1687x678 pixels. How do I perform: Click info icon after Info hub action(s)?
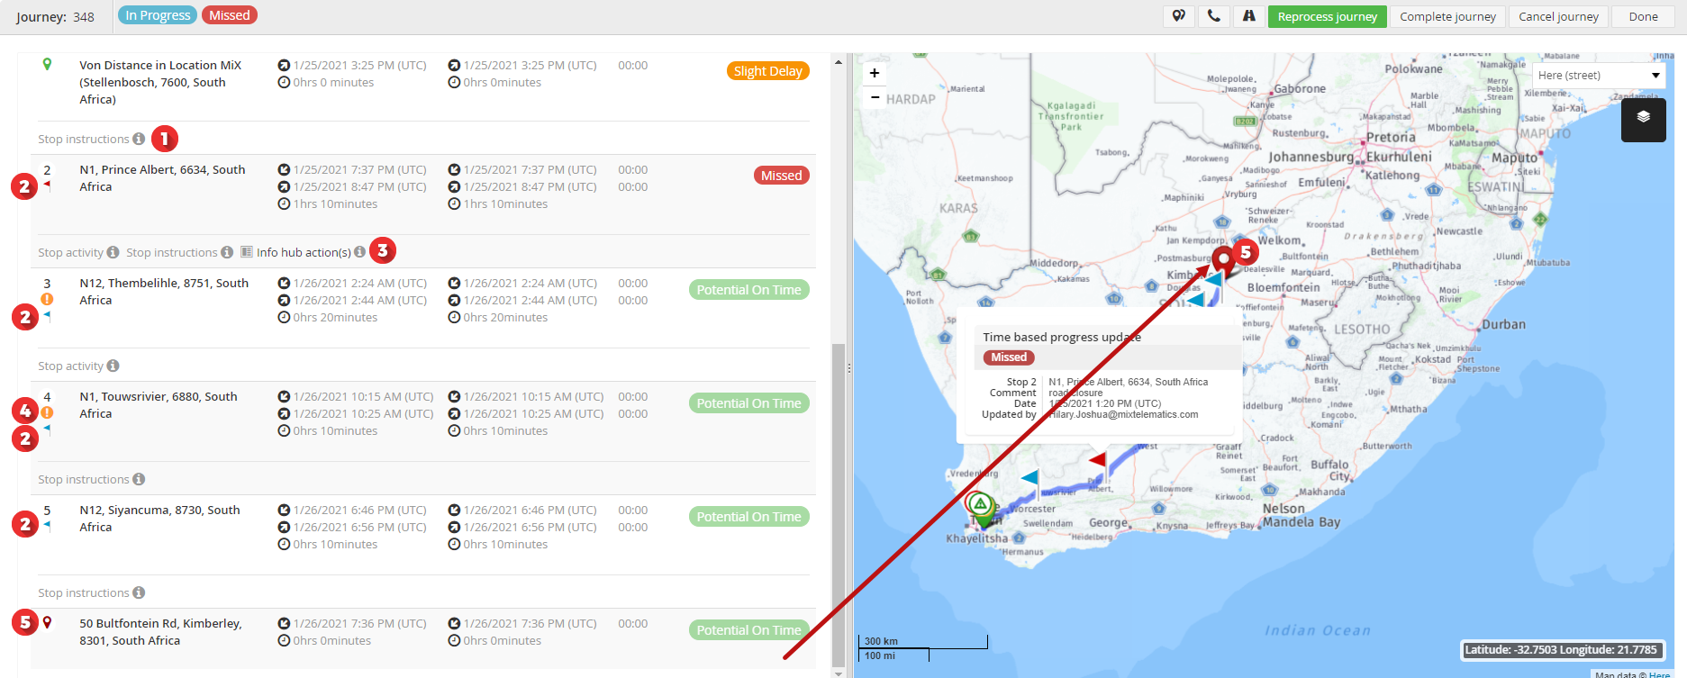coord(360,252)
